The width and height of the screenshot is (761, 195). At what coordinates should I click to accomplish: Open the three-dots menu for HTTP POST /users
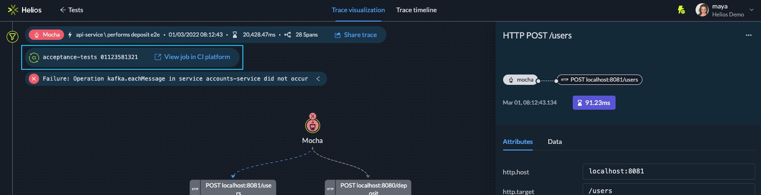749,35
